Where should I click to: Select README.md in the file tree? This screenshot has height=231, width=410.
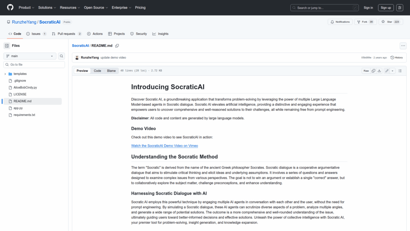coord(22,101)
